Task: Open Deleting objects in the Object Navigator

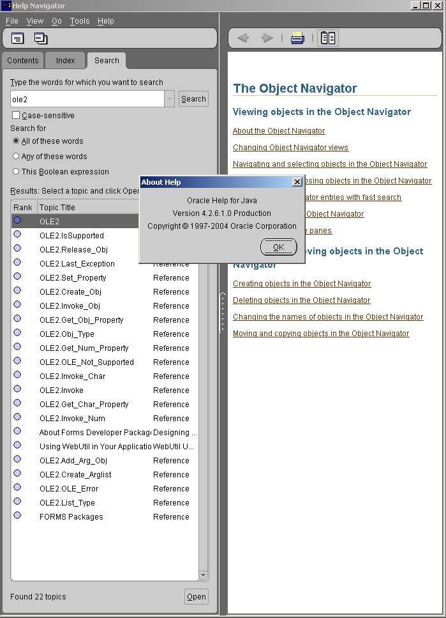Action: pyautogui.click(x=302, y=300)
